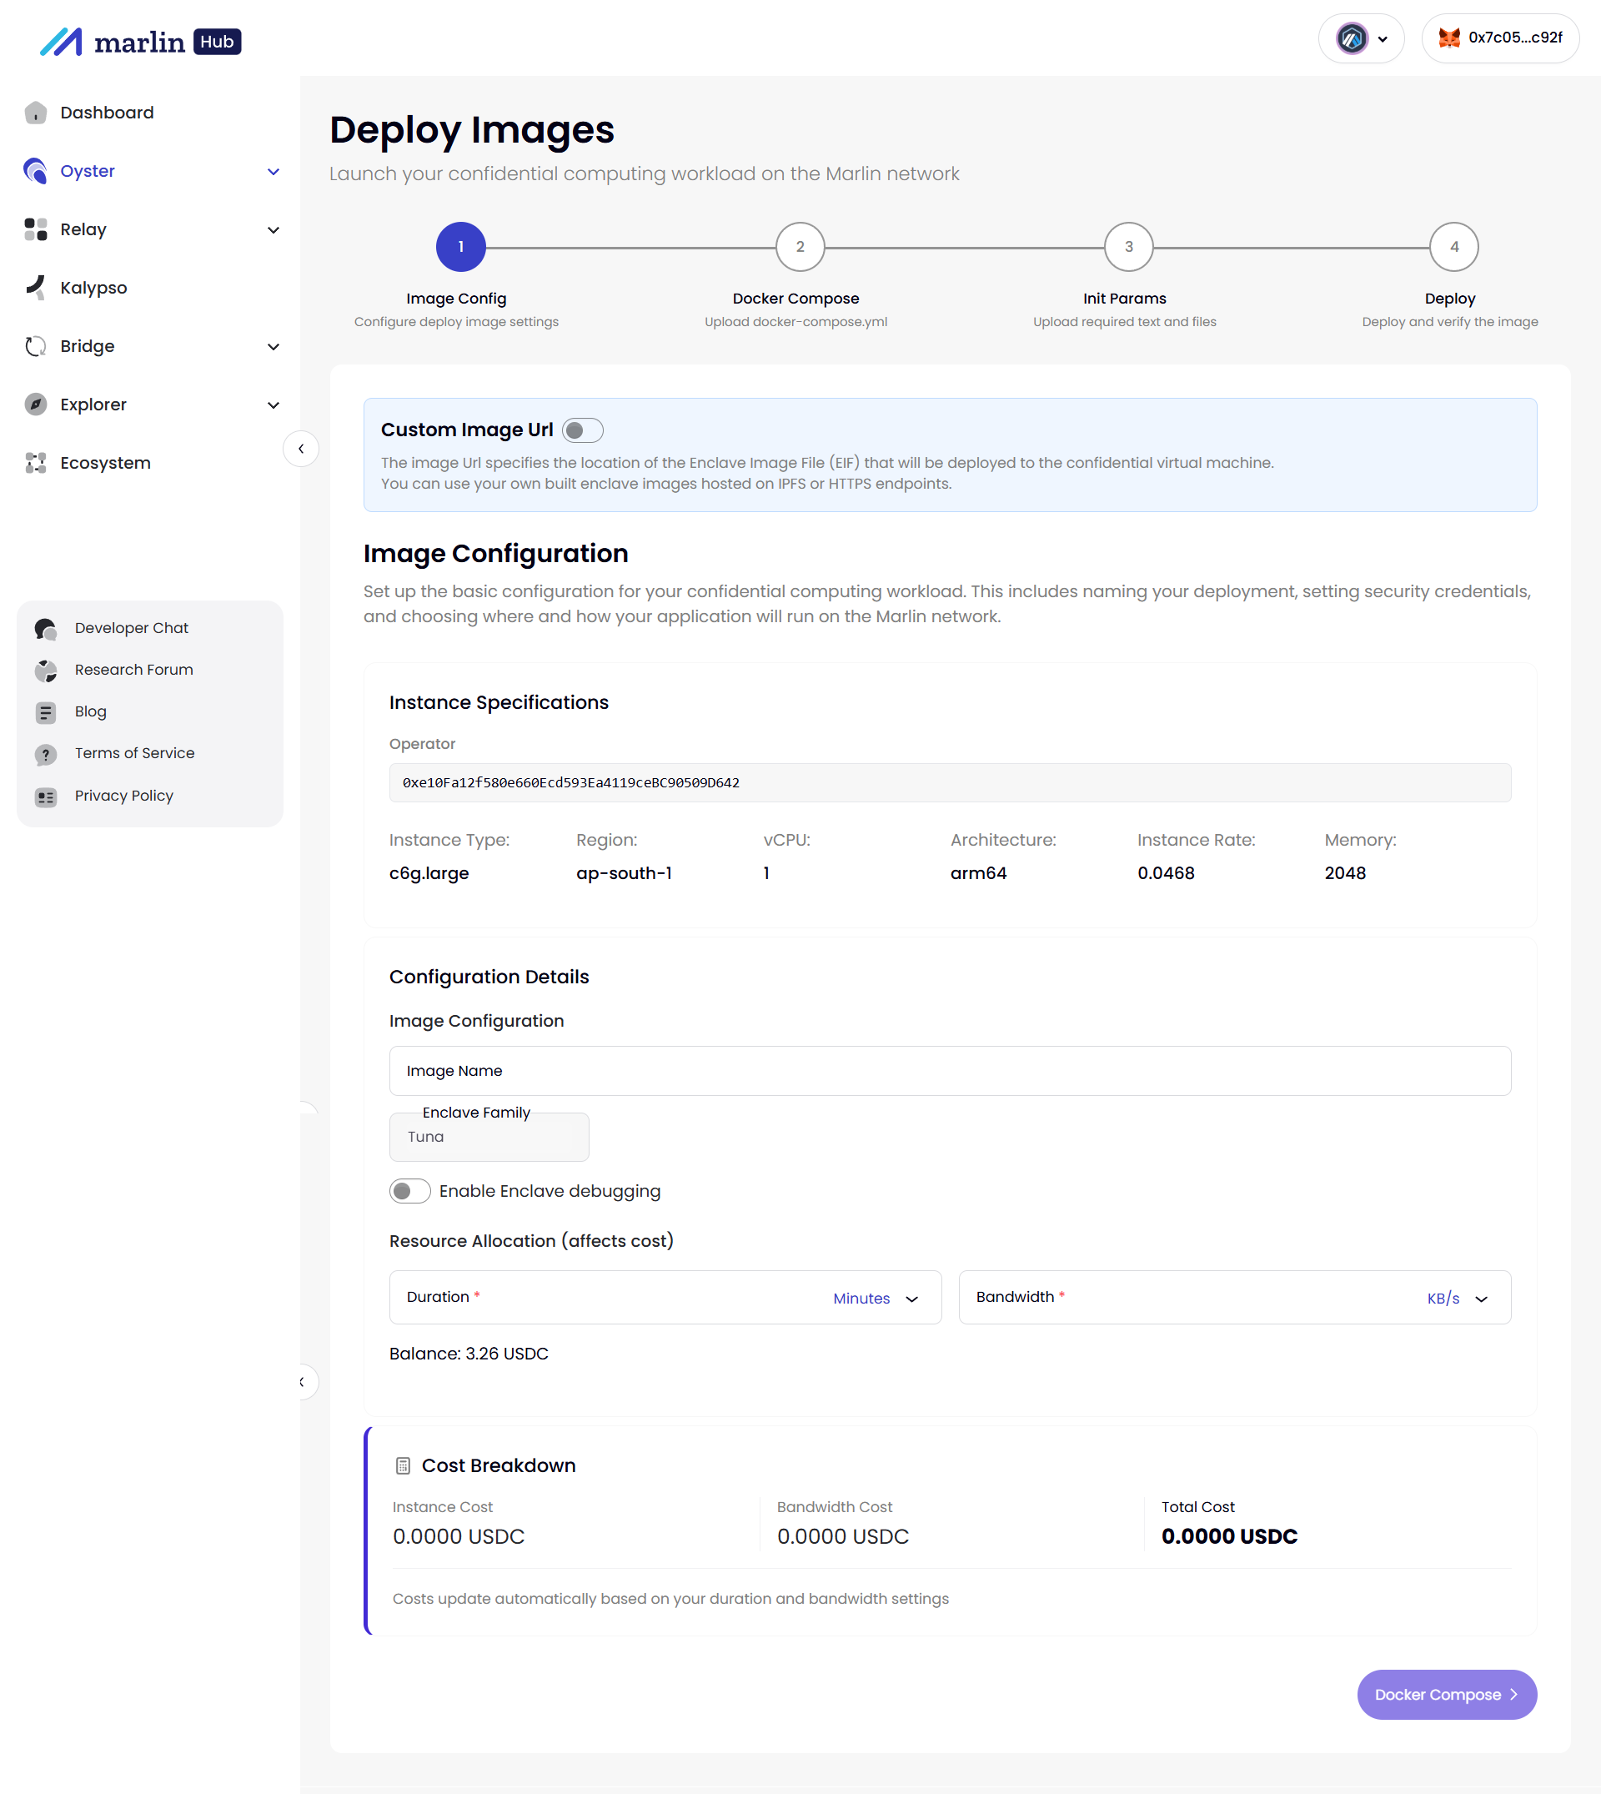Screen dimensions: 1601x1794
Task: Jump to step 4 Deploy
Action: tap(1453, 247)
